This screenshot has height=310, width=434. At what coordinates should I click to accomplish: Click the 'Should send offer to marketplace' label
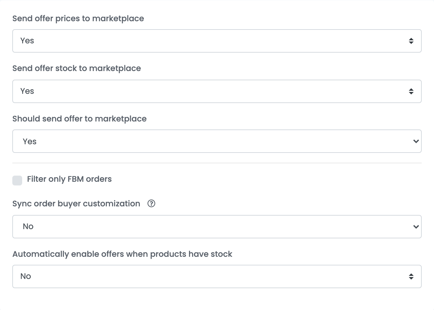point(79,119)
